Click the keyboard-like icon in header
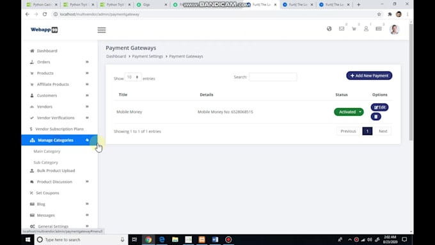 point(379,29)
